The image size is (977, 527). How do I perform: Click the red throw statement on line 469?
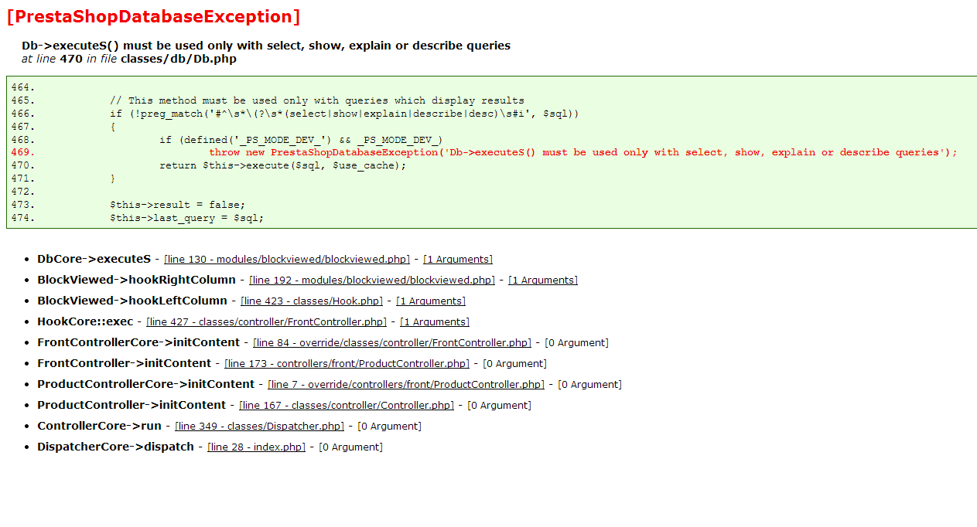[x=583, y=152]
